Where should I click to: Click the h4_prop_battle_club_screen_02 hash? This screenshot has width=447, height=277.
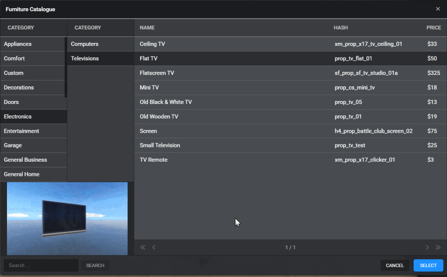374,131
